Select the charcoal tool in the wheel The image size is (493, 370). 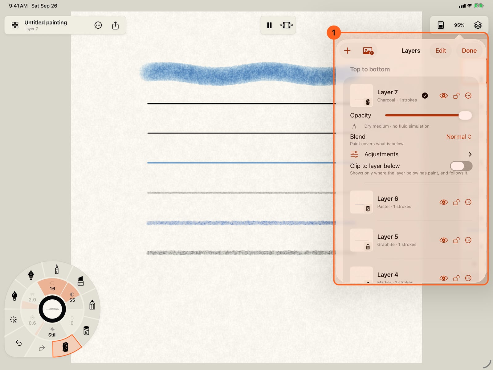pos(65,347)
